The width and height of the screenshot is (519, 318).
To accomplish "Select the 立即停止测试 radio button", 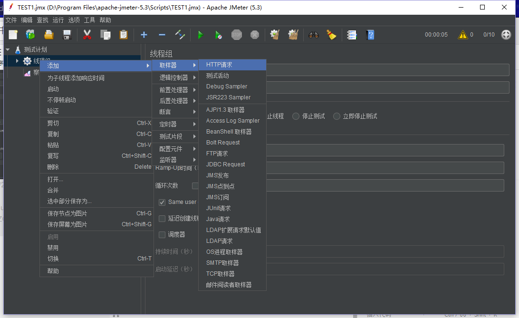I will (x=336, y=116).
